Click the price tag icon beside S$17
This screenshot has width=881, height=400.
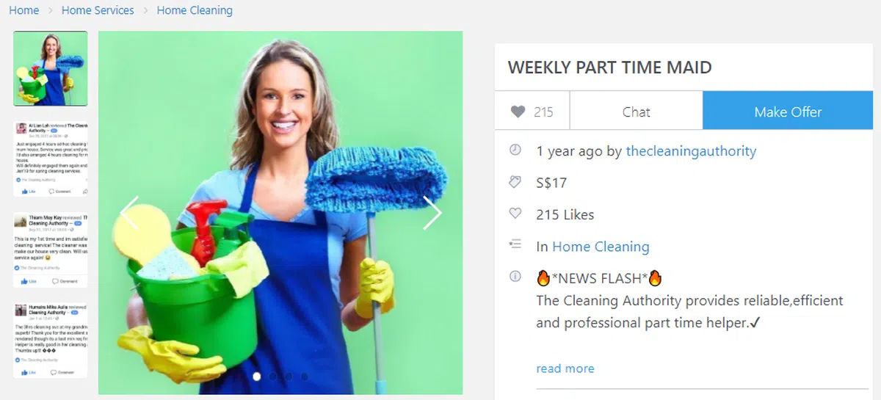[515, 181]
